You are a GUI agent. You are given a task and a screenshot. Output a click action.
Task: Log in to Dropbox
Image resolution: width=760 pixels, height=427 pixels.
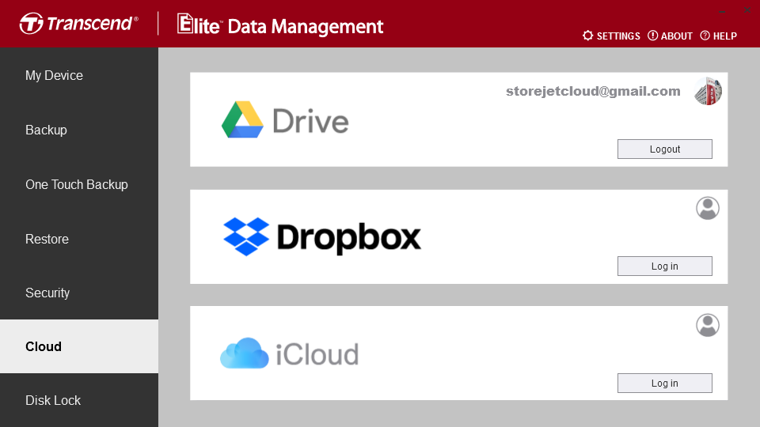point(664,266)
